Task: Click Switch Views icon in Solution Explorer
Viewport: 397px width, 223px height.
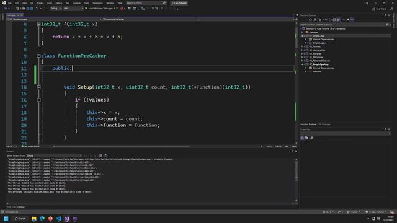Action: pos(314,20)
